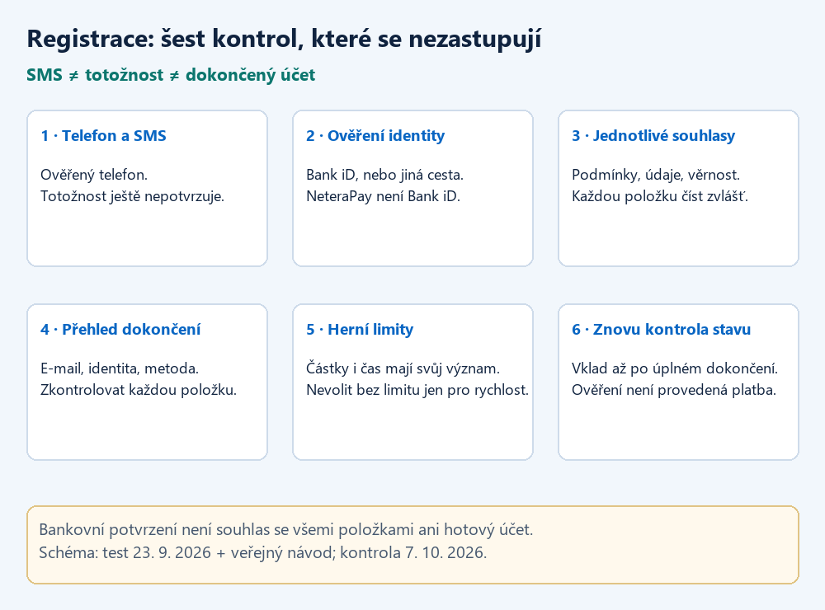Image resolution: width=825 pixels, height=610 pixels.
Task: Click the line 'Ověření není provedená platba.'
Action: (x=674, y=390)
